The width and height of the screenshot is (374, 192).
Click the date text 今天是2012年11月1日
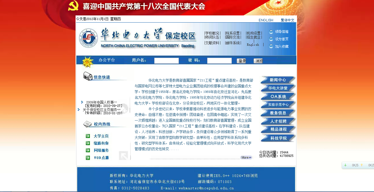92,19
